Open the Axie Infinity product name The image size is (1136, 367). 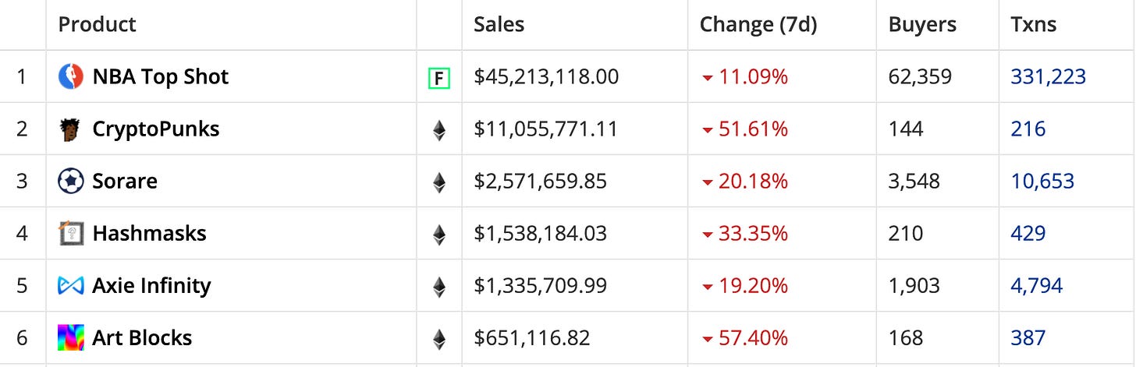(x=151, y=285)
